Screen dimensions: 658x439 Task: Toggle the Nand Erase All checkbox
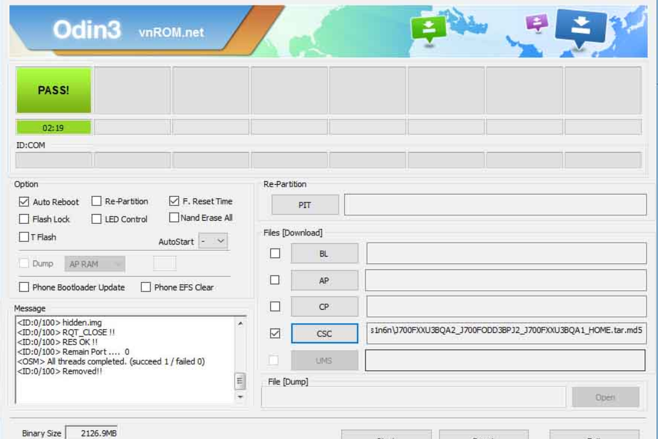(x=174, y=218)
